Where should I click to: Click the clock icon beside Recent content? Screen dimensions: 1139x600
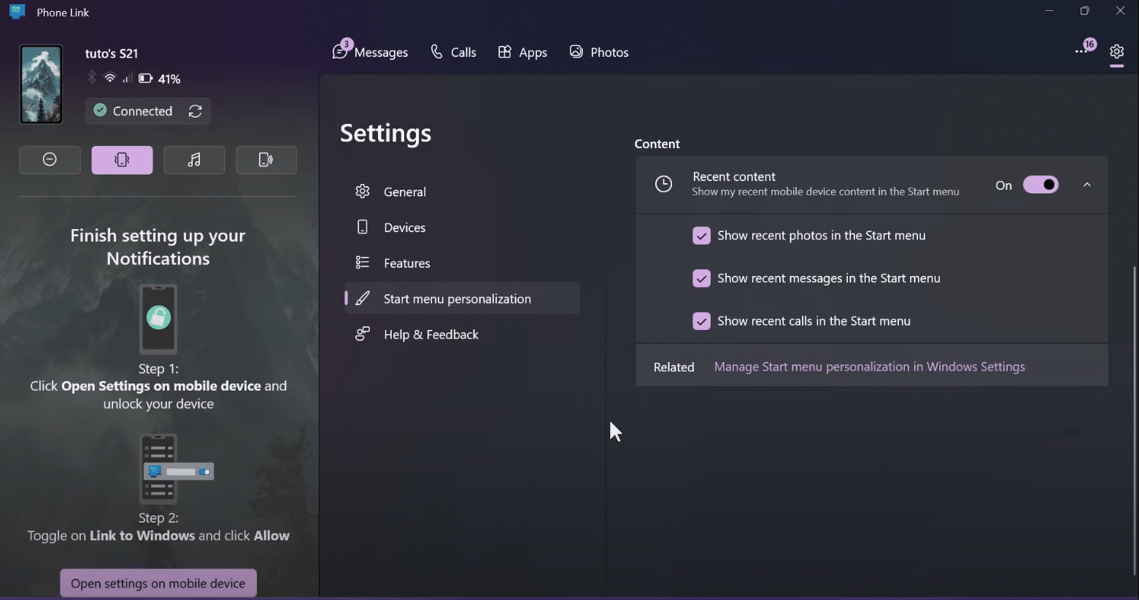click(x=663, y=184)
